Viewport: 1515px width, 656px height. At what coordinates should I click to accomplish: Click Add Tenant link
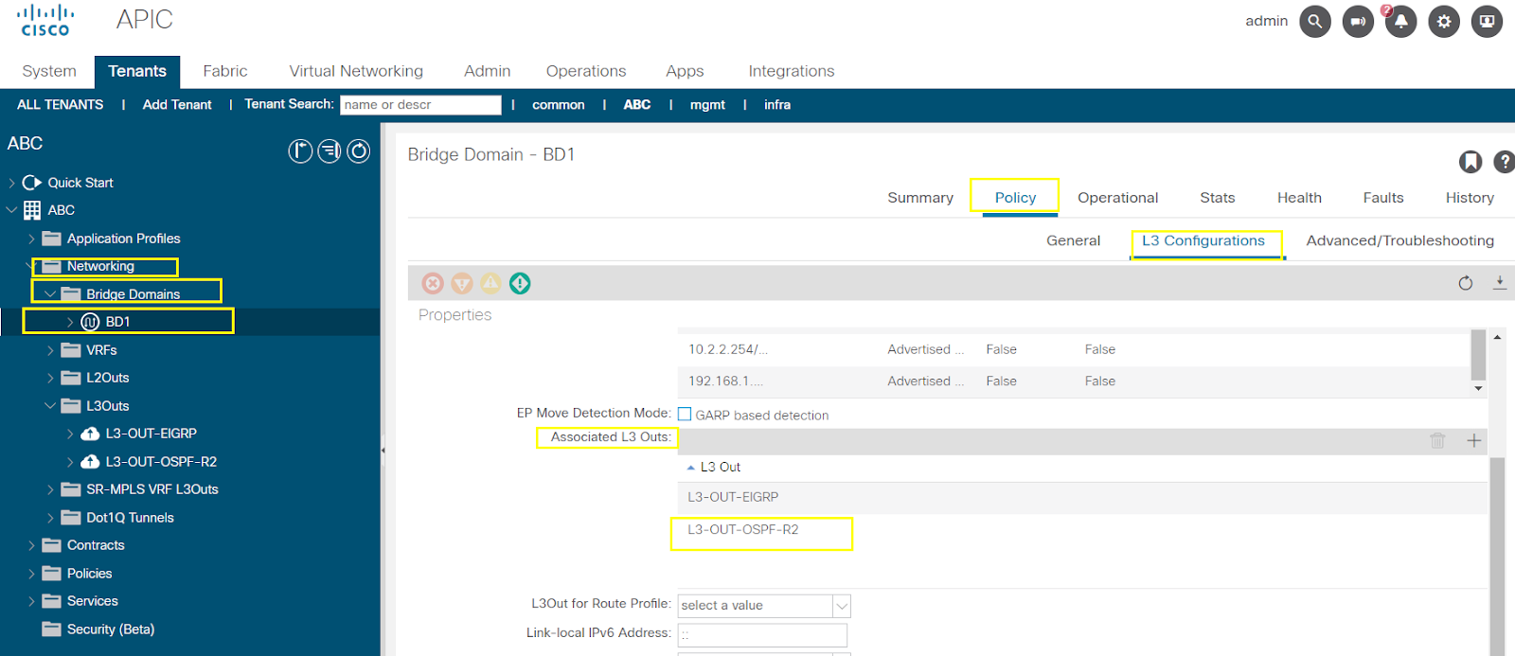177,105
